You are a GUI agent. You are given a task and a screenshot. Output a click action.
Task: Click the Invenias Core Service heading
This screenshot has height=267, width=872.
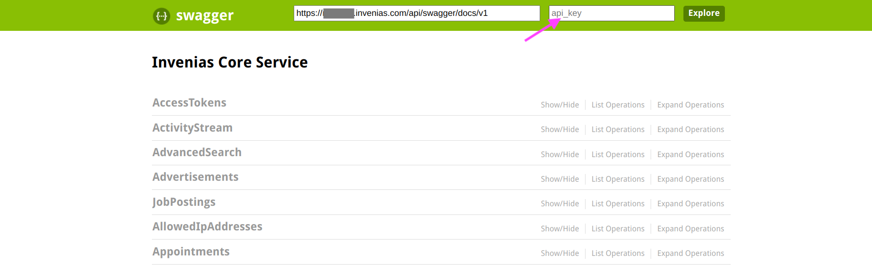tap(230, 62)
